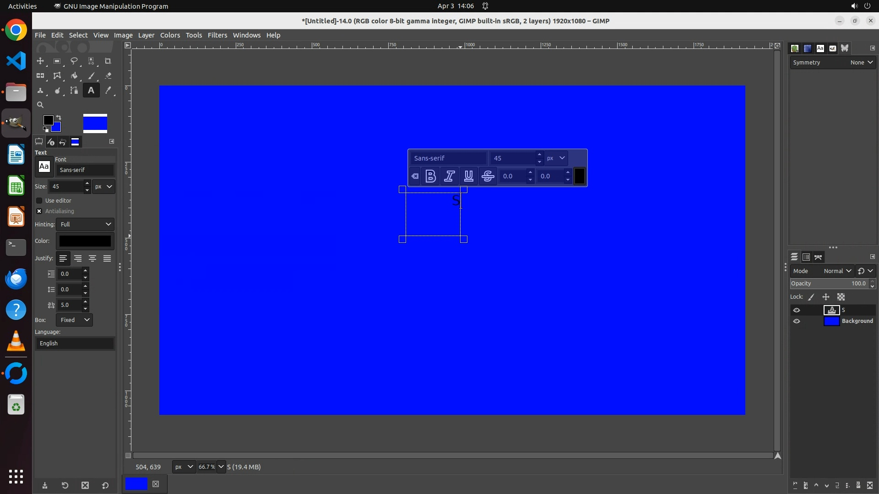This screenshot has width=879, height=494.
Task: Pick the Bucket Fill tool
Action: pyautogui.click(x=74, y=75)
